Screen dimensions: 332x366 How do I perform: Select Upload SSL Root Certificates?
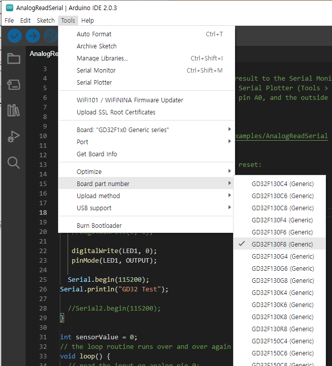coord(146,112)
